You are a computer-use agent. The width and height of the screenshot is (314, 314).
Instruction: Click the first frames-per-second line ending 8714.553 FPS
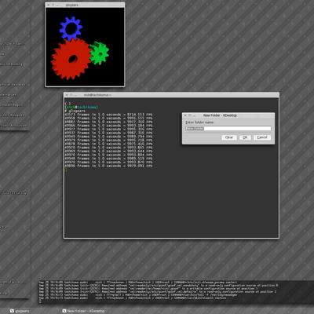point(108,115)
